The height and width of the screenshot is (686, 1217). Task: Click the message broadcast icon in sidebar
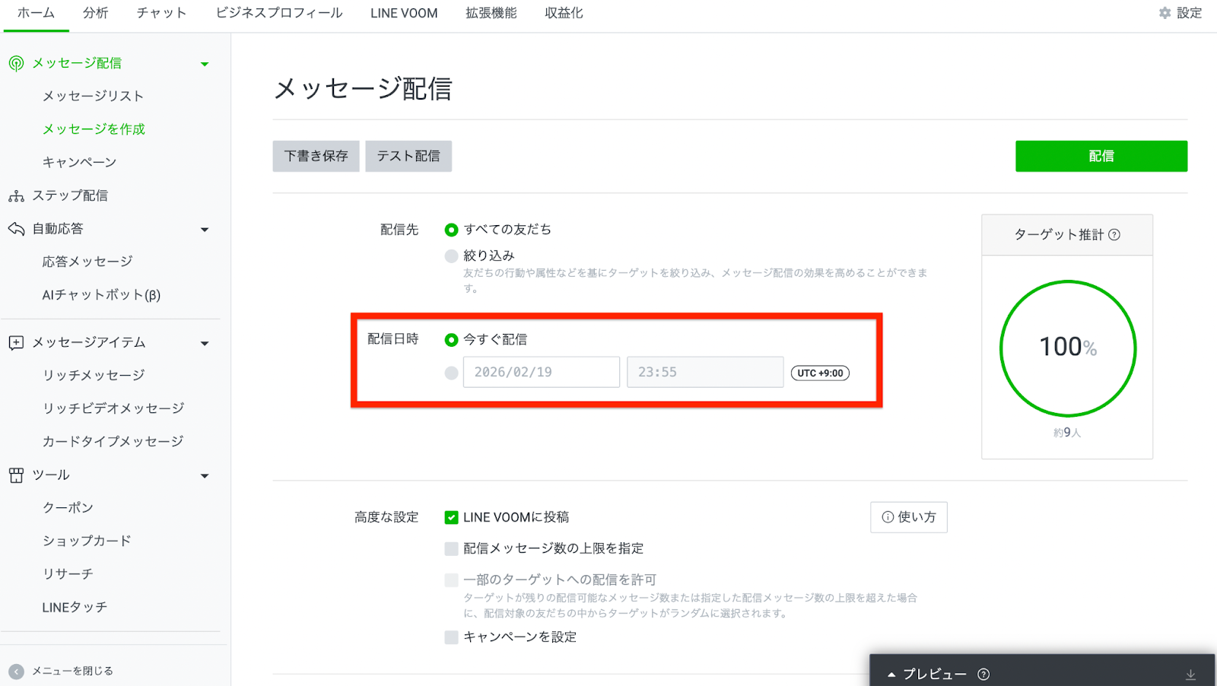click(16, 63)
